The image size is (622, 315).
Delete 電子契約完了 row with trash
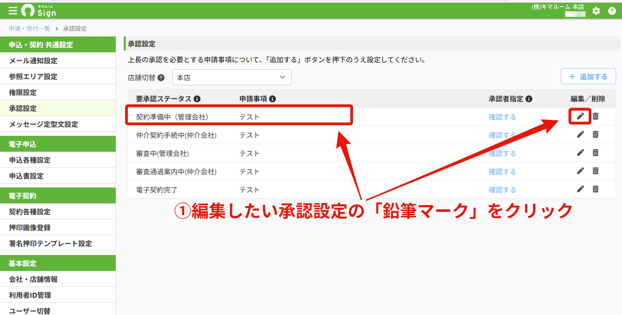596,189
